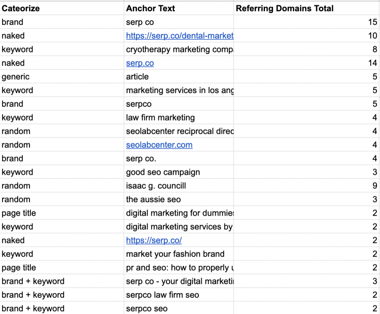
Task: Open the serp.co hyperlink cell
Action: click(x=140, y=63)
